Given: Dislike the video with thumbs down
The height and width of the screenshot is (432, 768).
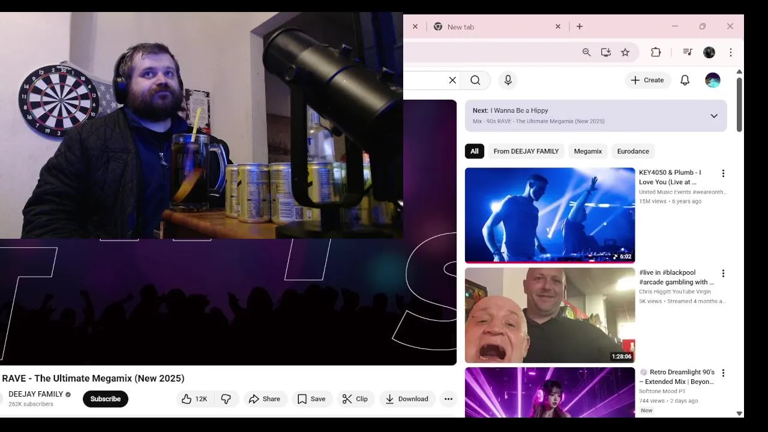Looking at the screenshot, I should tap(226, 399).
